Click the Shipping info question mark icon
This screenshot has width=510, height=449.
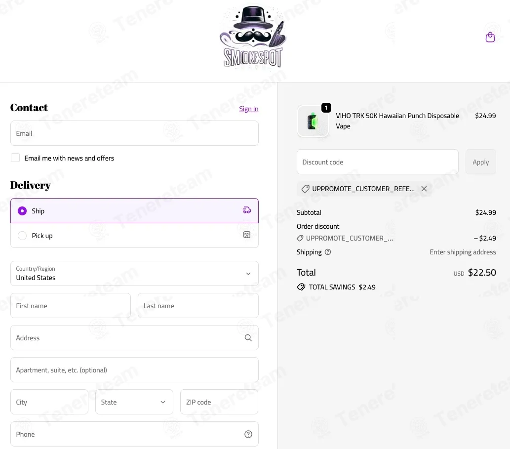(x=328, y=252)
